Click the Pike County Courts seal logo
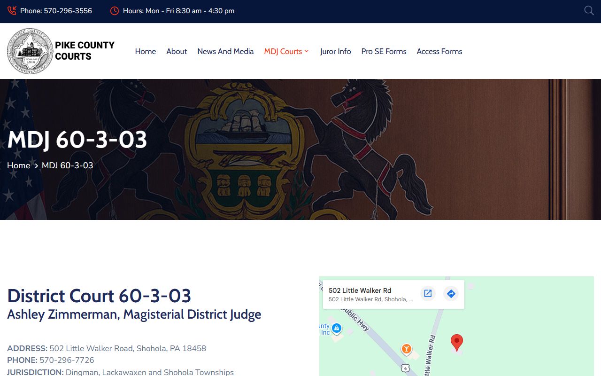The image size is (601, 376). [30, 51]
